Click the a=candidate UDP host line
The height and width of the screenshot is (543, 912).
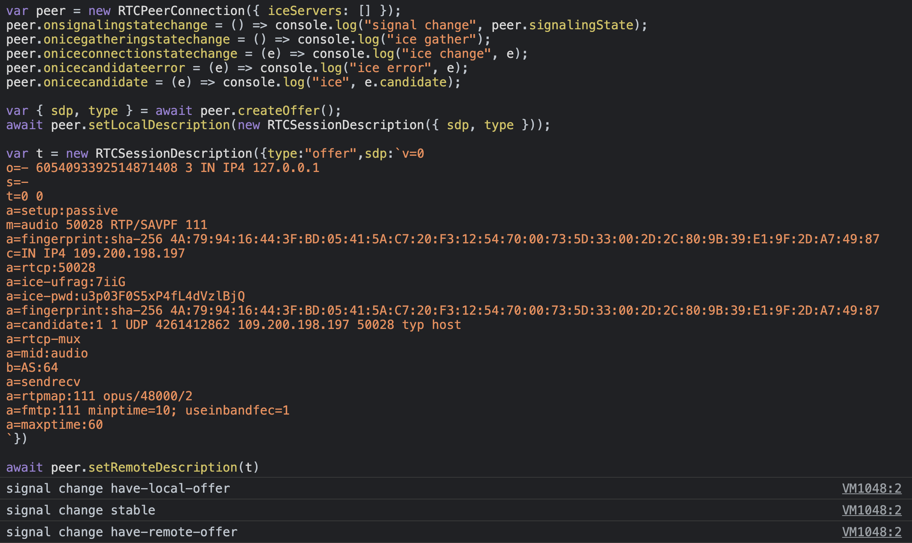coord(233,324)
